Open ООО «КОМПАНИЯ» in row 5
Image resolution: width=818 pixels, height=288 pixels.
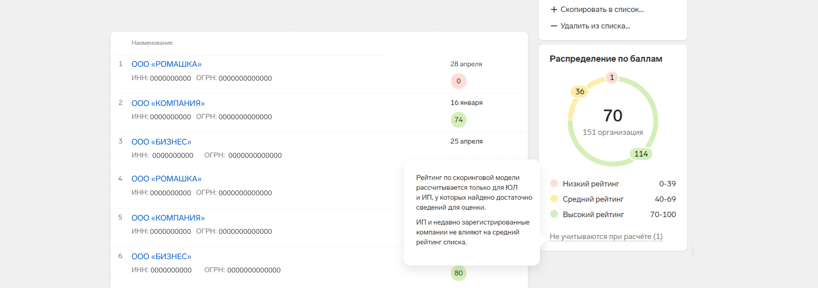[x=168, y=218]
